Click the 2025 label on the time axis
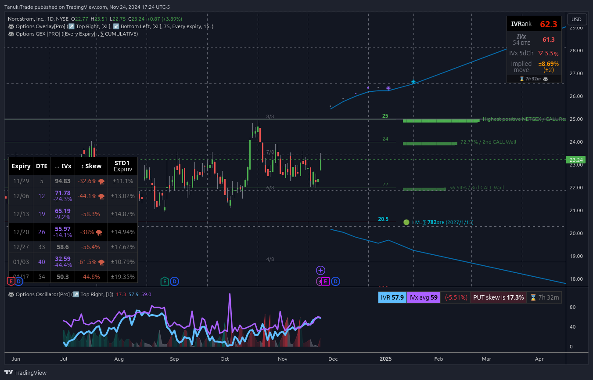 pos(385,359)
